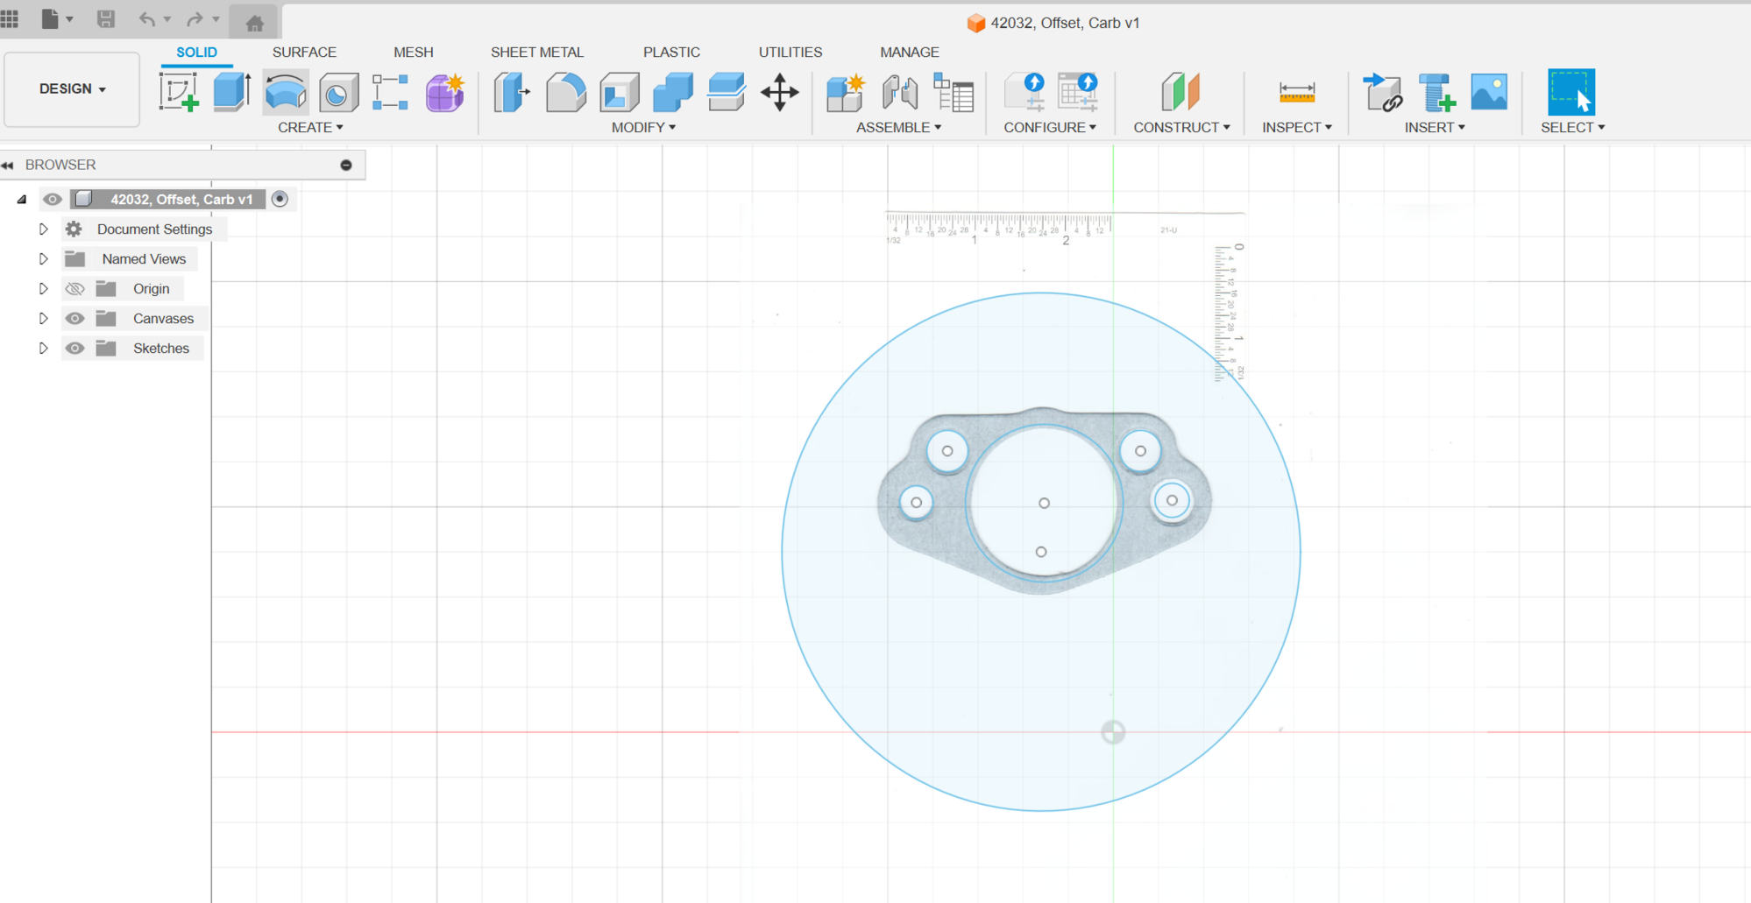
Task: Select the Shell tool icon
Action: (619, 92)
